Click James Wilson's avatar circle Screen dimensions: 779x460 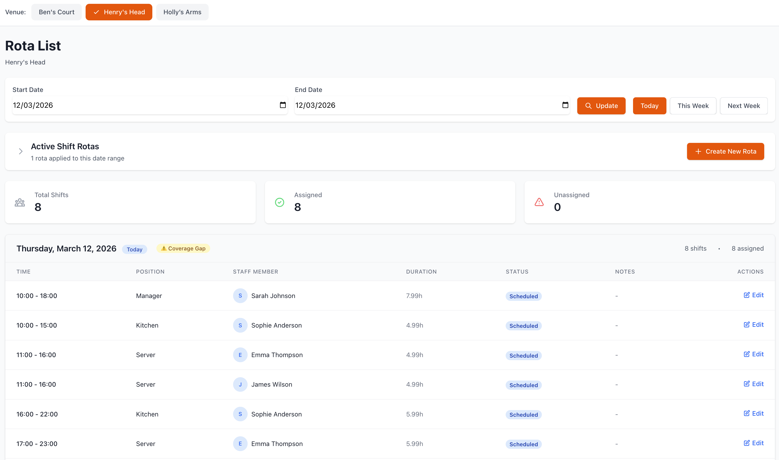point(240,384)
